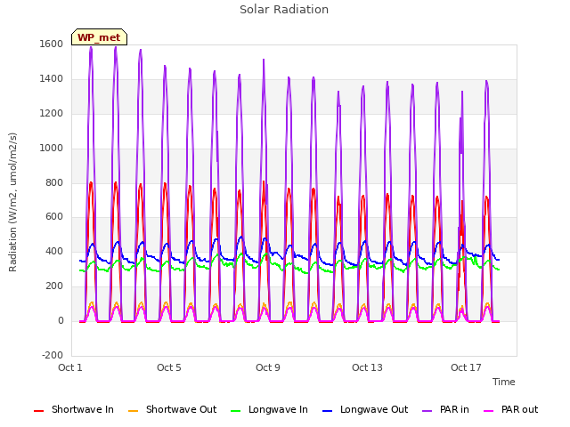Click the orange Shortwave Out legend swatch
The height and width of the screenshot is (427, 570).
(x=134, y=411)
